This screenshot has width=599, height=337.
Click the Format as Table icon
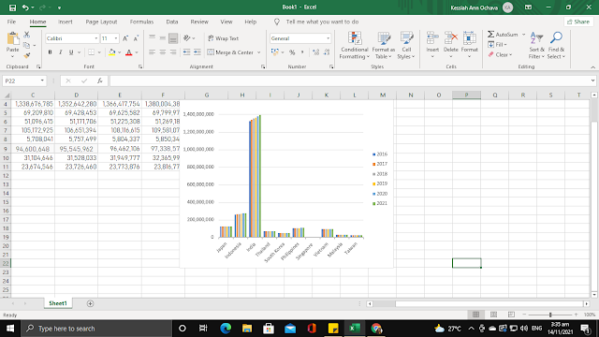[x=383, y=45]
